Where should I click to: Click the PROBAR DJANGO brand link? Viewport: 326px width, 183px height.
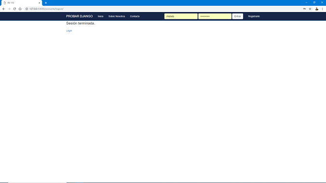(80, 16)
